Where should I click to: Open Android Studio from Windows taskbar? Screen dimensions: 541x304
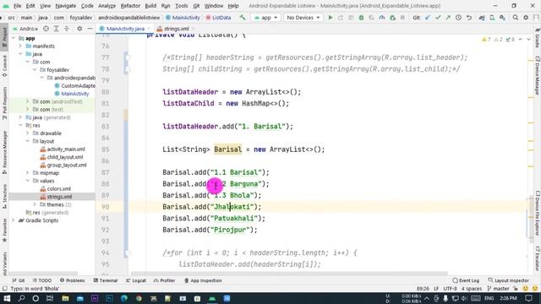coord(212,298)
